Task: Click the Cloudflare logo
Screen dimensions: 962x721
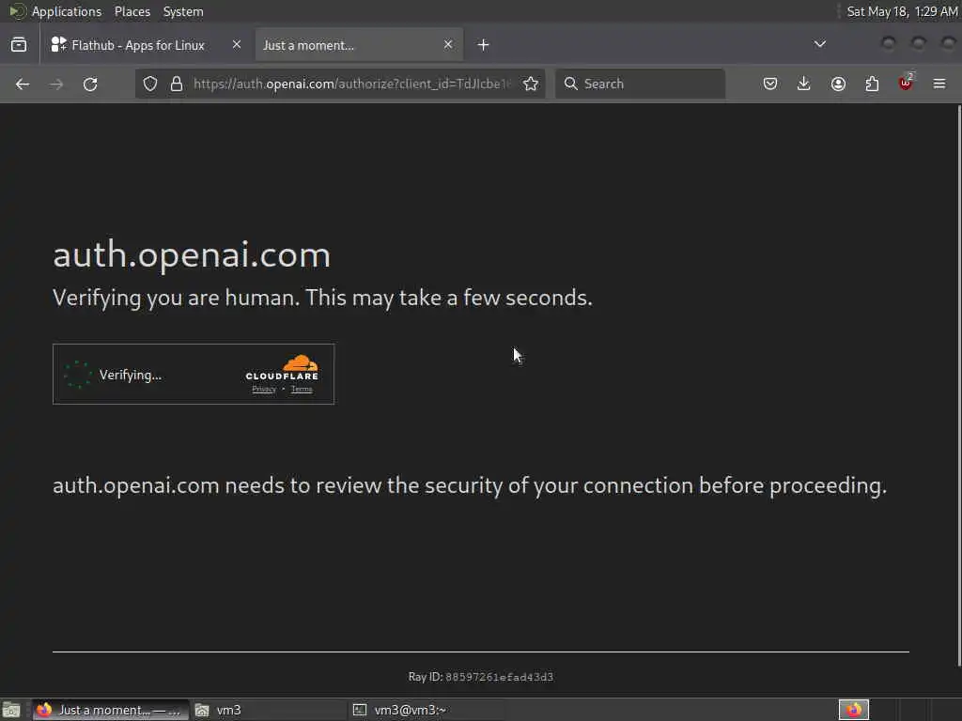Action: (x=282, y=367)
